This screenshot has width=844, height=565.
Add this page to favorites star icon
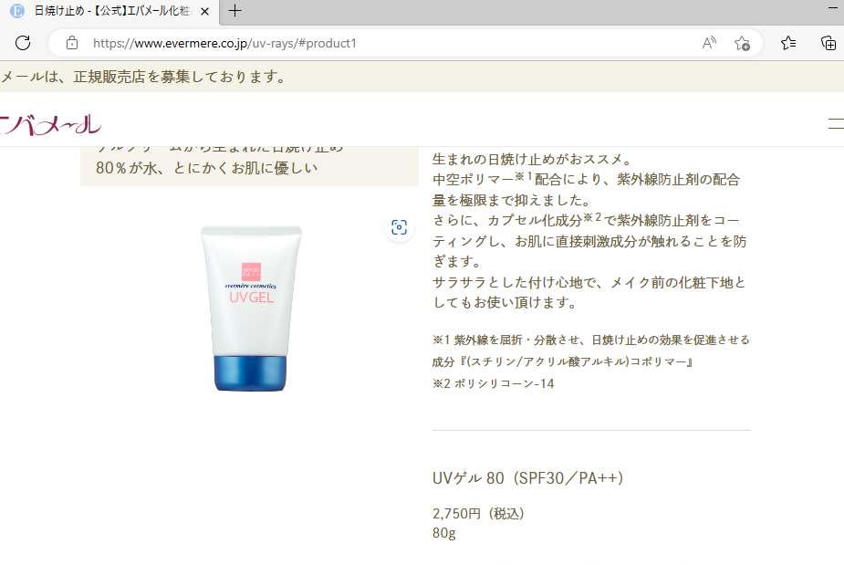[742, 43]
